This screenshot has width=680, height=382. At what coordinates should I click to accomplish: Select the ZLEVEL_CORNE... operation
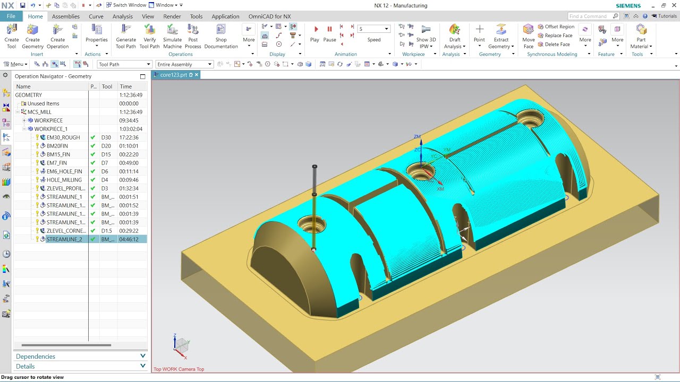pos(66,231)
